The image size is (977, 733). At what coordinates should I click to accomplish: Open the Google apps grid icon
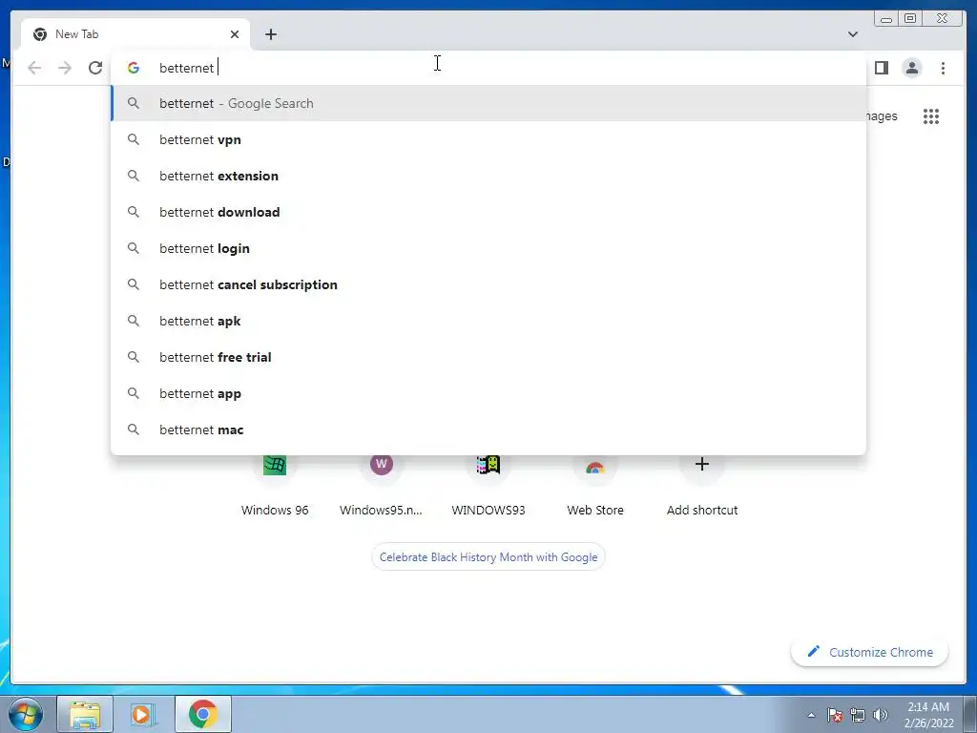pyautogui.click(x=931, y=116)
